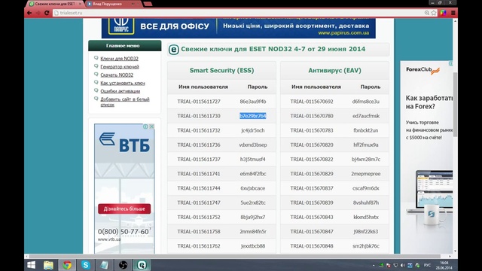Open a new tab with the new-tab button
The image size is (482, 271).
tap(148, 4)
